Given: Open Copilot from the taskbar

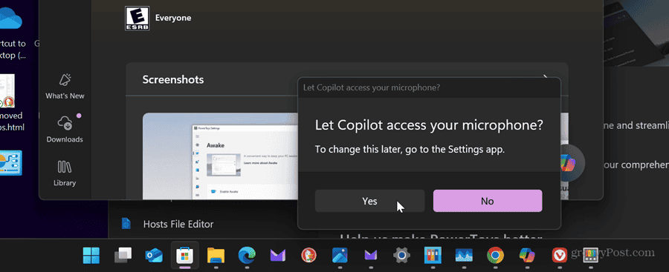Looking at the screenshot, I should point(527,256).
